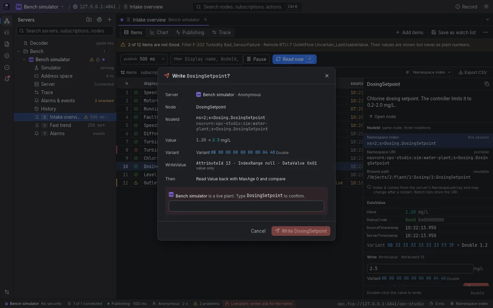This screenshot has height=308, width=493.
Task: Open the Servers view in activity bar
Action: pyautogui.click(x=7, y=21)
